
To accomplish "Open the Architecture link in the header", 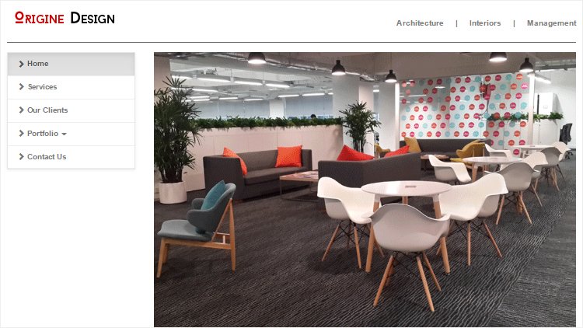I will (x=420, y=23).
